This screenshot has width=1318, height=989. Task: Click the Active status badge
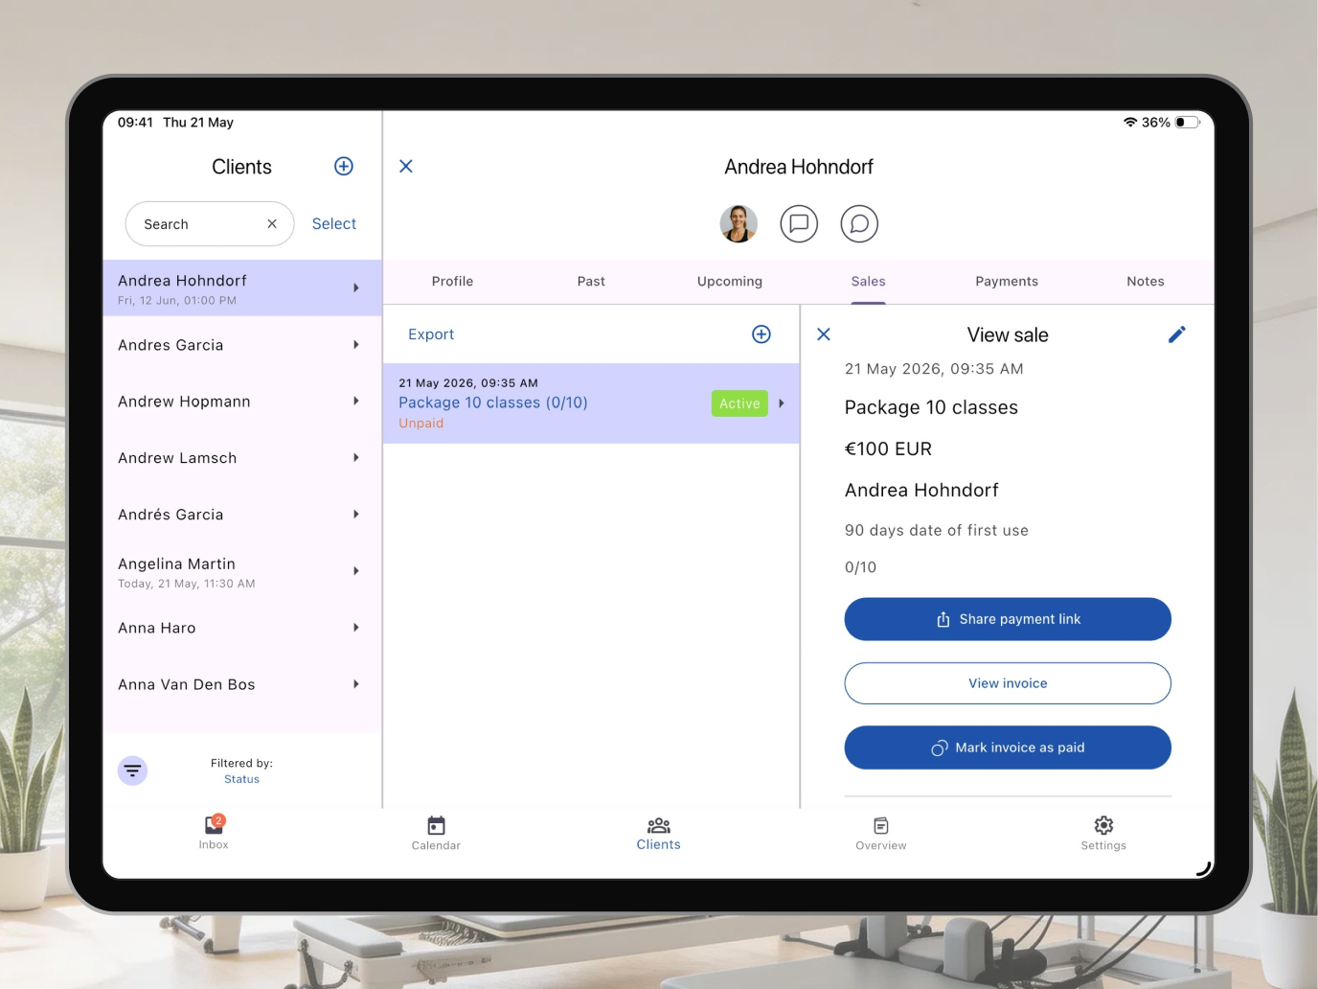pos(739,403)
